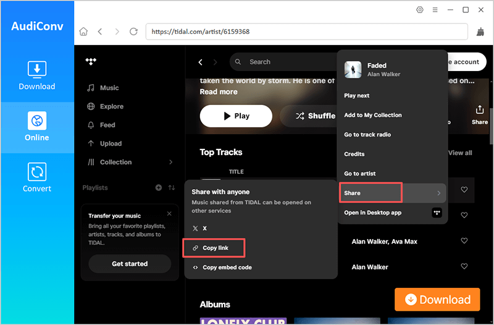
Task: Open Credits from context menu
Action: pos(354,154)
